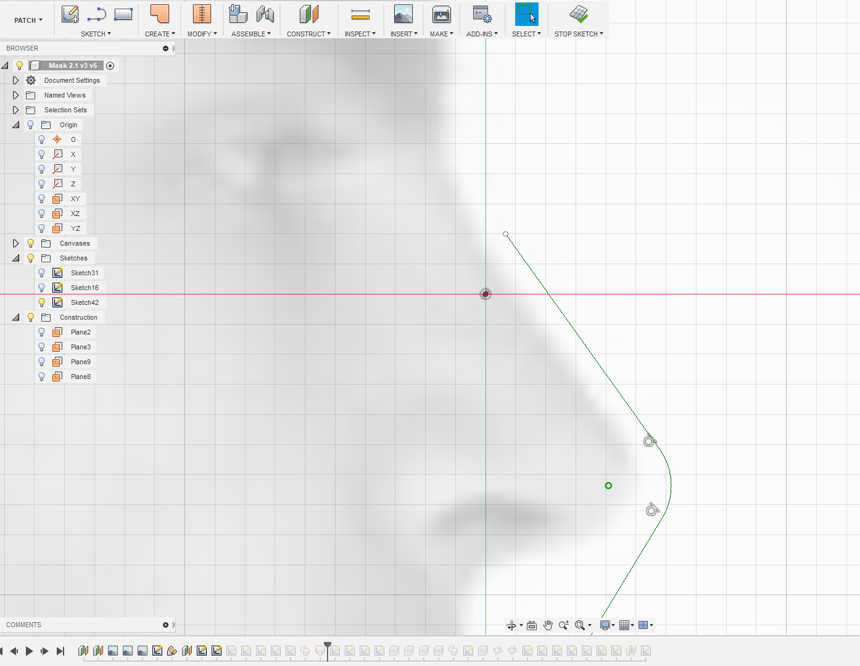Expand the Document Settings tree item

[16, 80]
